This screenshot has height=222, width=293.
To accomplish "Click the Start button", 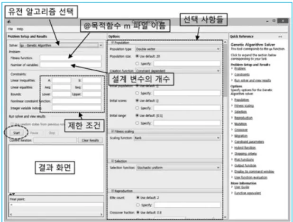I will click(17, 133).
